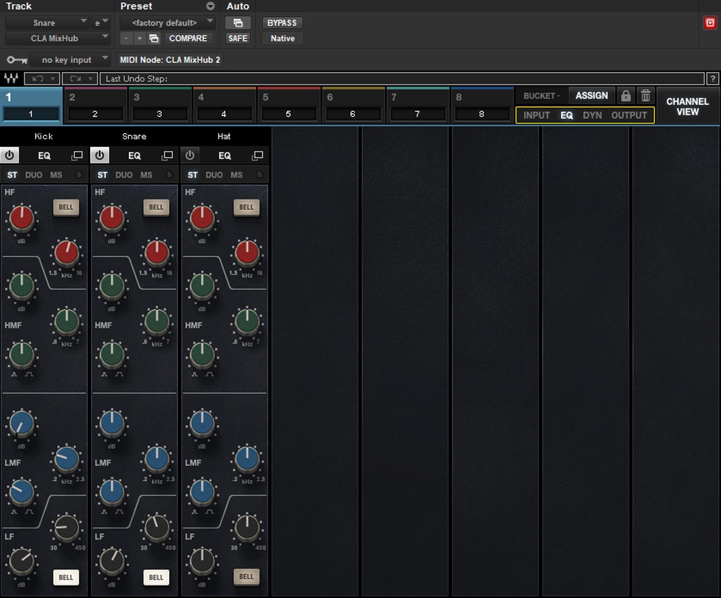The width and height of the screenshot is (721, 598).
Task: Click the COMPARE button
Action: point(189,38)
